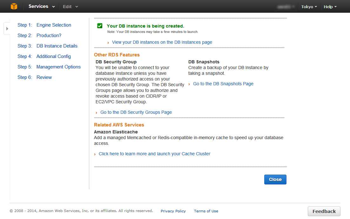Click the AWS orange cube logo
Image resolution: width=350 pixels, height=219 pixels.
click(14, 6)
